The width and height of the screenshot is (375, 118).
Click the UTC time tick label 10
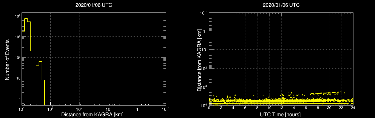(x=269, y=107)
